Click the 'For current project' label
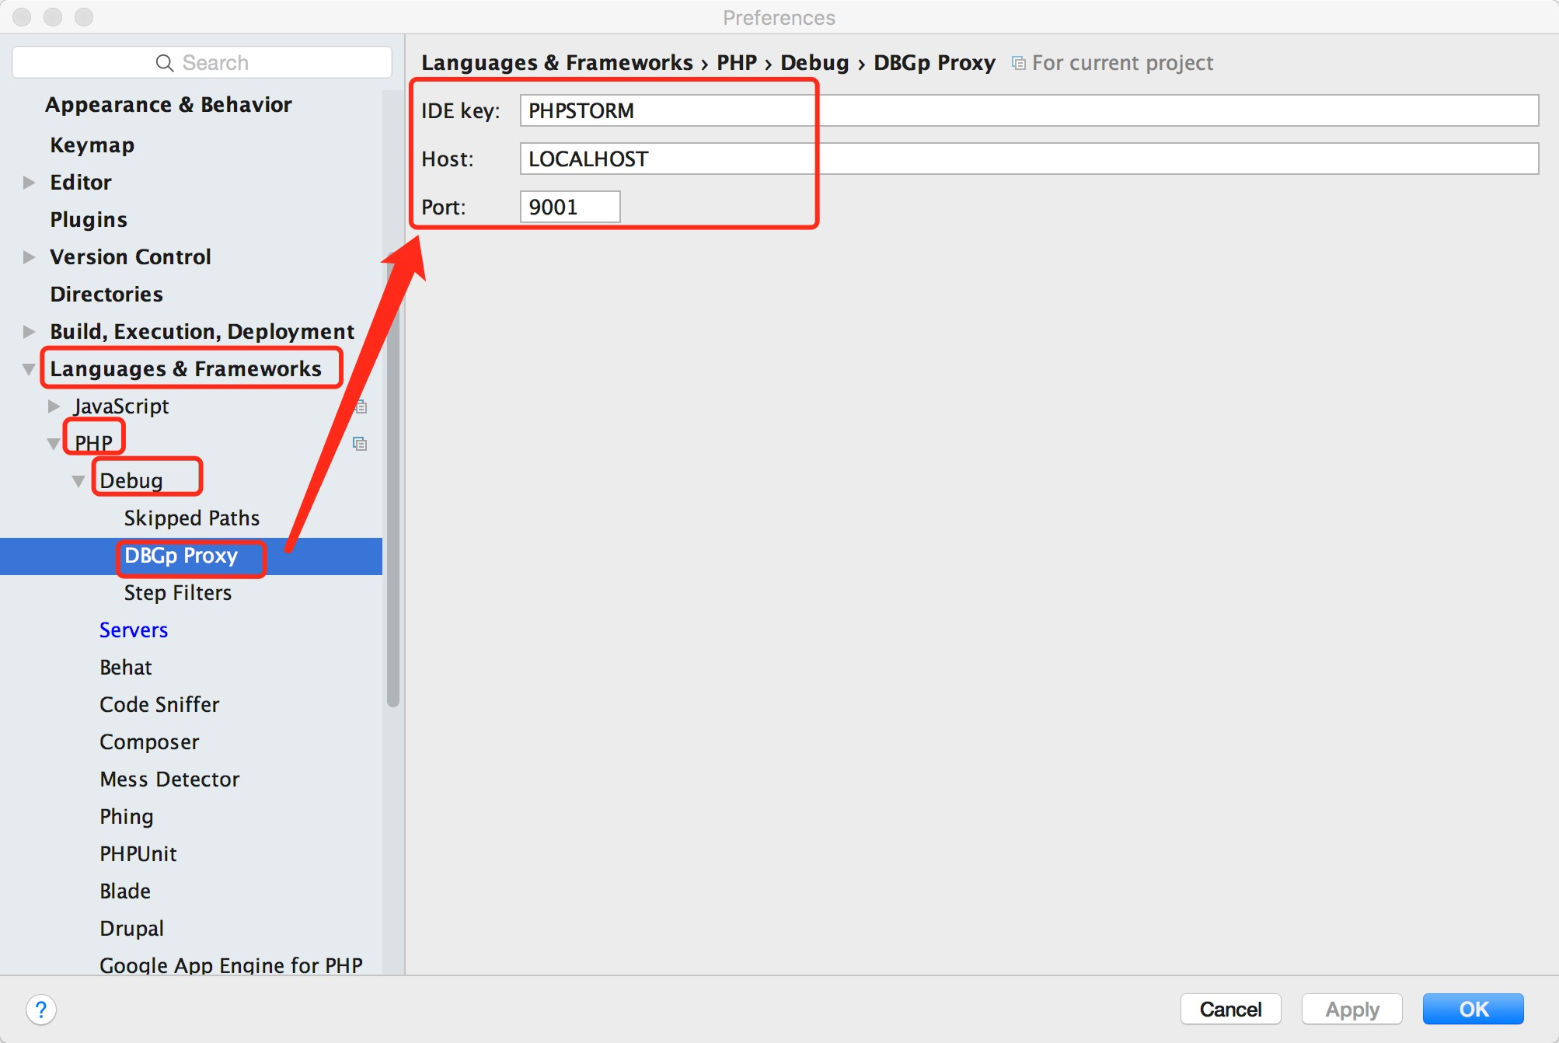Image resolution: width=1559 pixels, height=1043 pixels. point(1122,63)
